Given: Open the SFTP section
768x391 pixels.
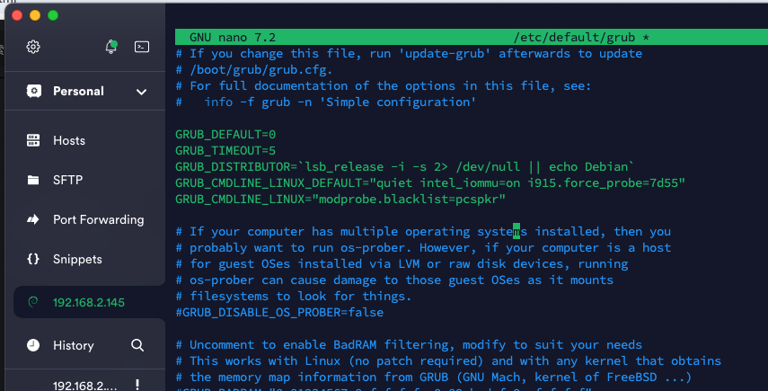Looking at the screenshot, I should tap(84, 180).
